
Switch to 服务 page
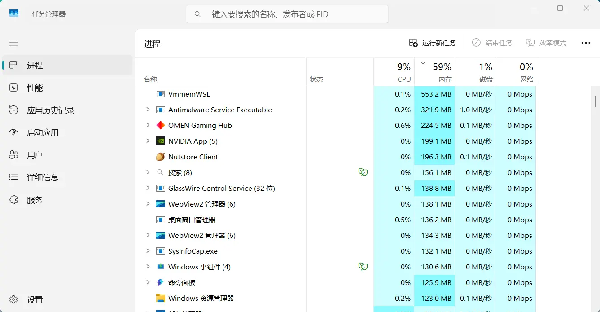(67, 200)
